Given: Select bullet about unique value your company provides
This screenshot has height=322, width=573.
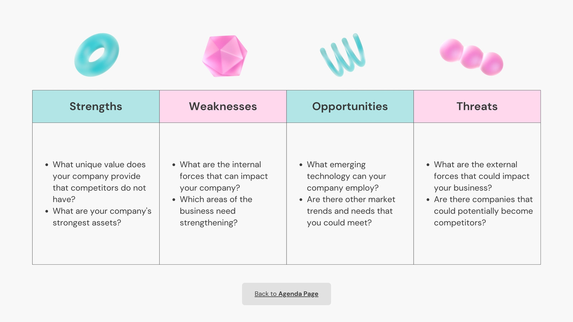Looking at the screenshot, I should [99, 182].
